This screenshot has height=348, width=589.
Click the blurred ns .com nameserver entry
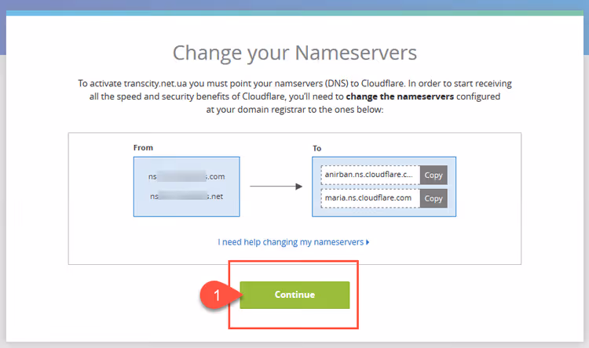pyautogui.click(x=187, y=176)
